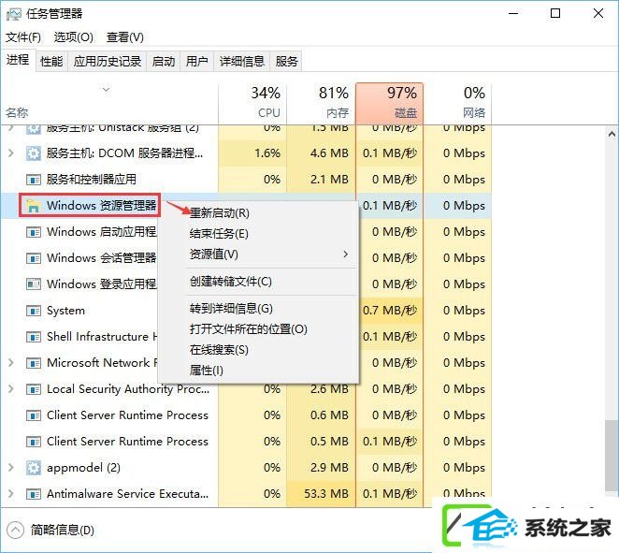Viewport: 619px width, 553px height.
Task: Click the 53.3 MB memory value of Antimalware
Action: point(326,494)
